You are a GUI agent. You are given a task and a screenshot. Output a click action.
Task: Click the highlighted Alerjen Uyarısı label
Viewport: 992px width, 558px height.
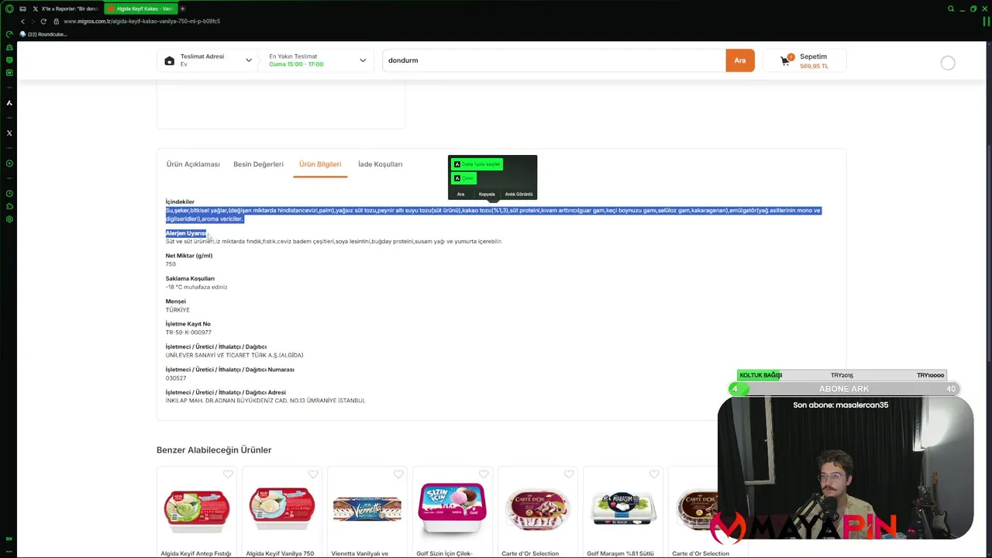point(186,233)
